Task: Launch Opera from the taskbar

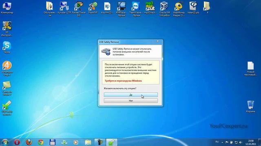Action: click(17, 142)
